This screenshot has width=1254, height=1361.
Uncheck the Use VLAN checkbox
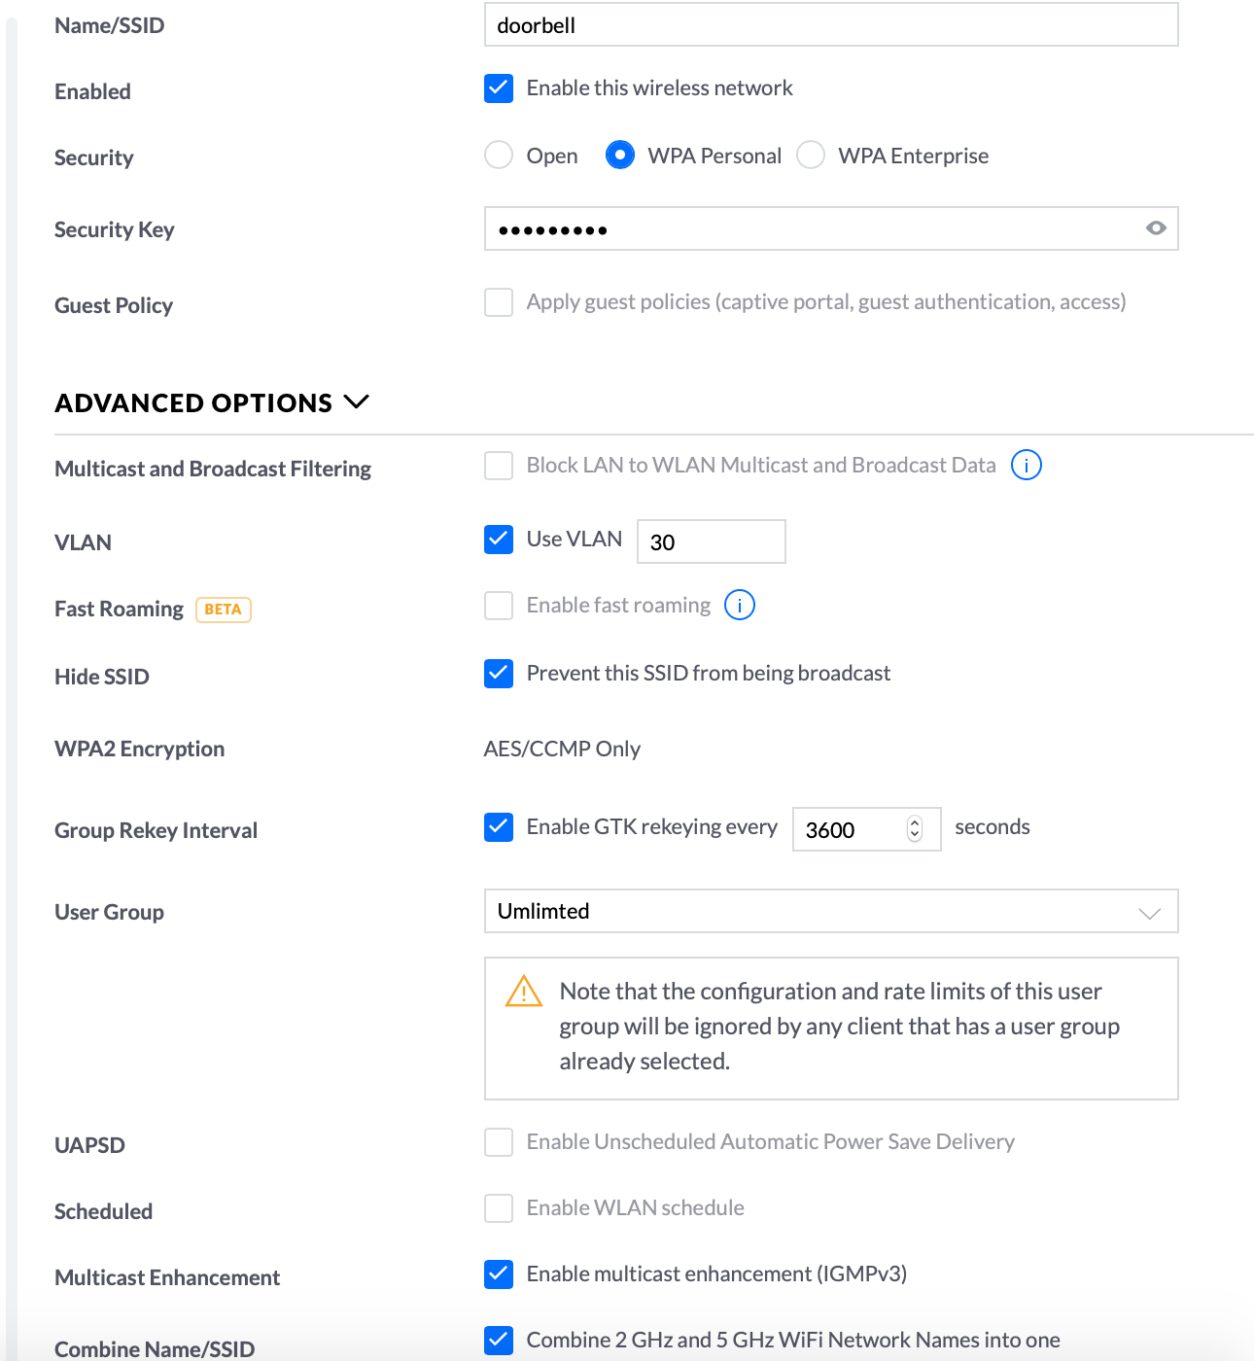(499, 540)
